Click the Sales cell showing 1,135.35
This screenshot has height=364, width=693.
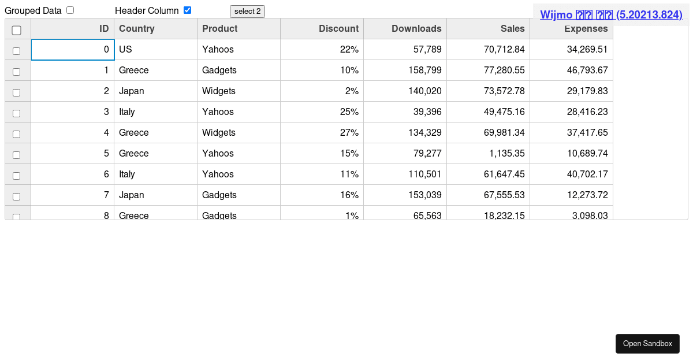[x=488, y=154]
